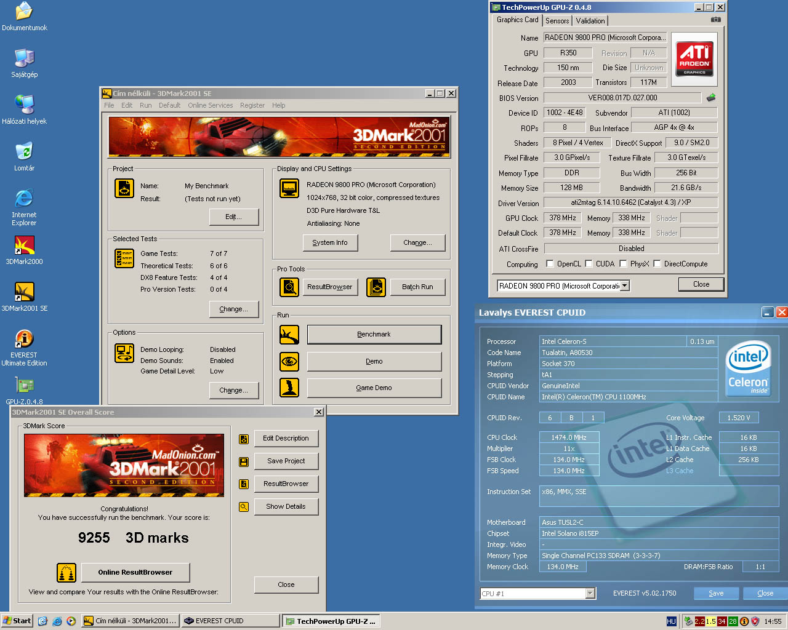Click the Benchmark button
This screenshot has width=788, height=630.
tap(374, 335)
